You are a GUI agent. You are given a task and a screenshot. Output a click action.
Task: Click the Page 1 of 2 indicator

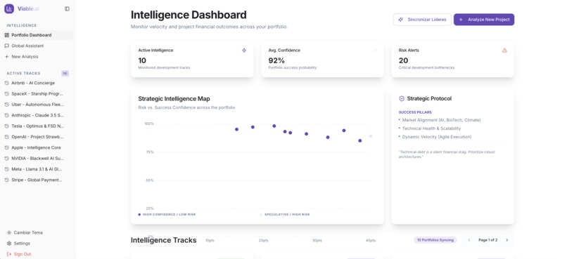(x=488, y=240)
